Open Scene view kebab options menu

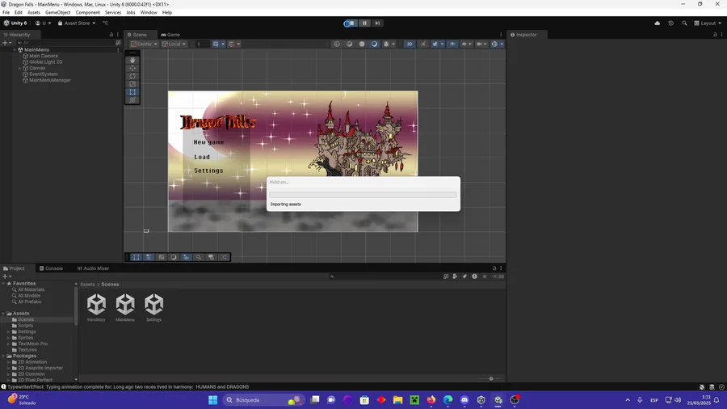point(501,34)
